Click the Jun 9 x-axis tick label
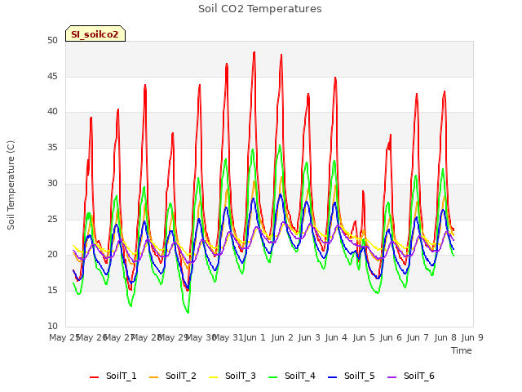The image size is (522, 392). point(472,337)
